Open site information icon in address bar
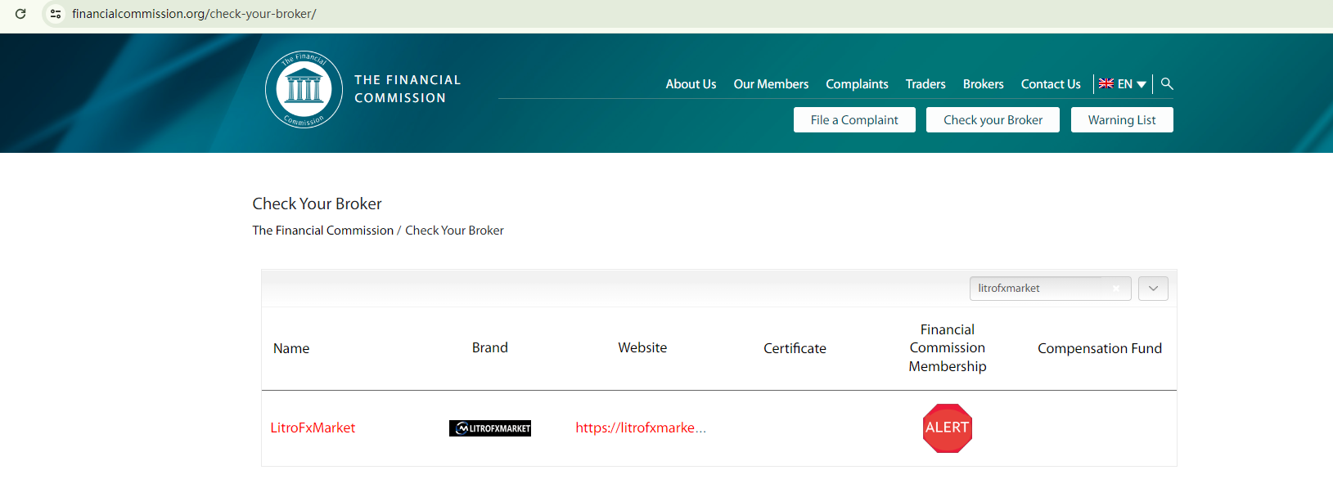This screenshot has height=479, width=1333. pos(56,14)
